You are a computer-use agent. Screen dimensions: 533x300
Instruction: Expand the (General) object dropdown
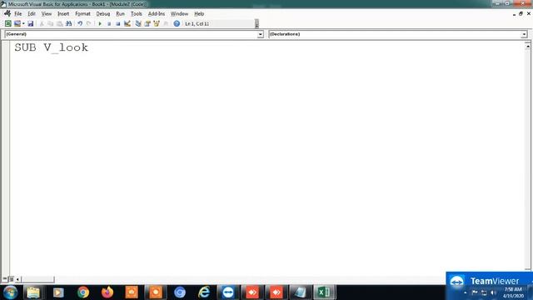coord(261,34)
